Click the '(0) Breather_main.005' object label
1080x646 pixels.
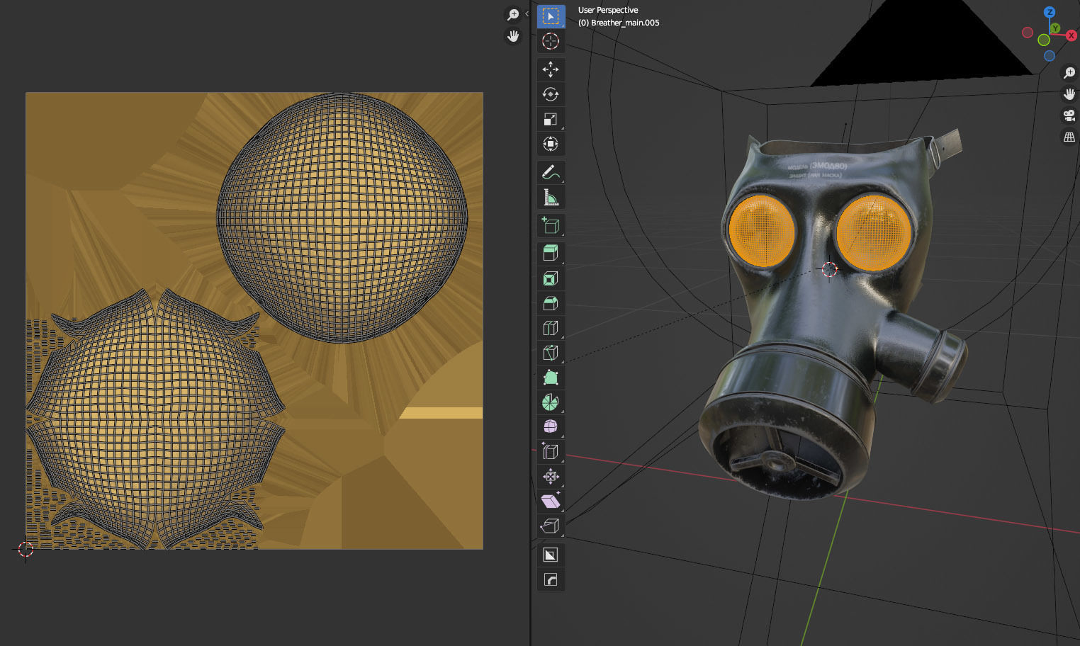[619, 23]
